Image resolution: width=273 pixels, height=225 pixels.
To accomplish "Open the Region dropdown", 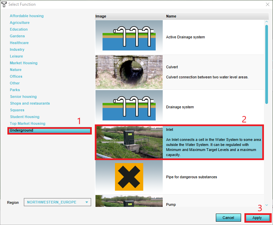I will coord(58,202).
